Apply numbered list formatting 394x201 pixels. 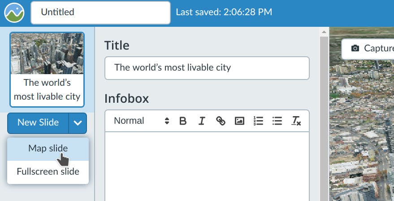tap(258, 121)
